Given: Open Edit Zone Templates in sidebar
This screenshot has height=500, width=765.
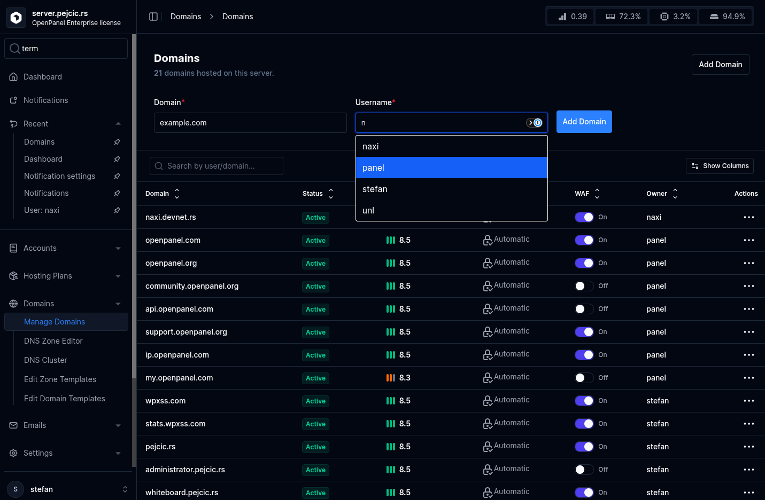Looking at the screenshot, I should click(60, 379).
